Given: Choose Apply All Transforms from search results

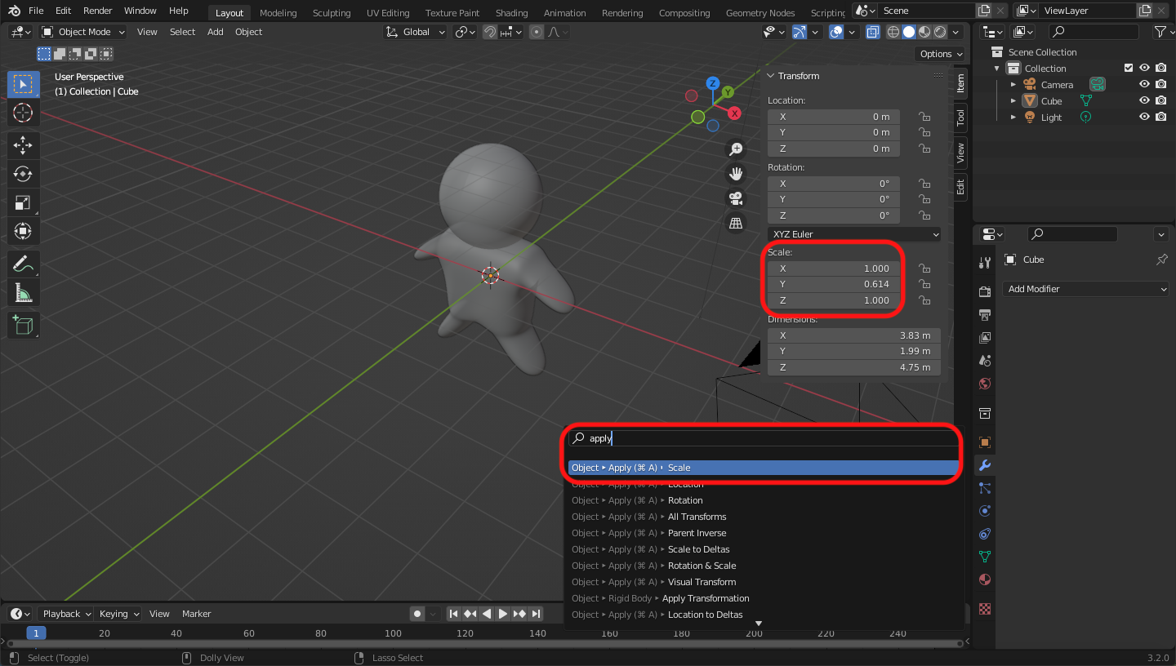Looking at the screenshot, I should (x=764, y=517).
